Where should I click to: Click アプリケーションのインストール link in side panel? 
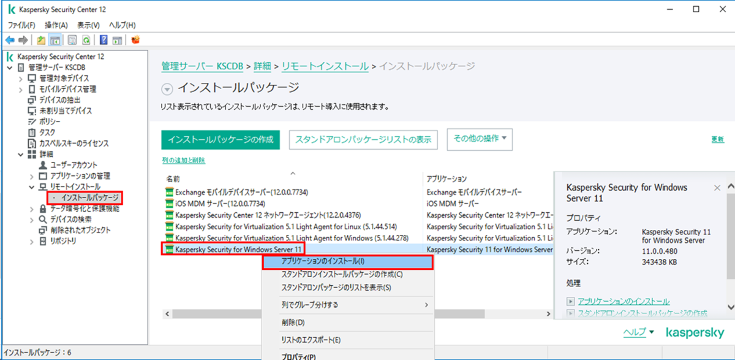pyautogui.click(x=624, y=302)
